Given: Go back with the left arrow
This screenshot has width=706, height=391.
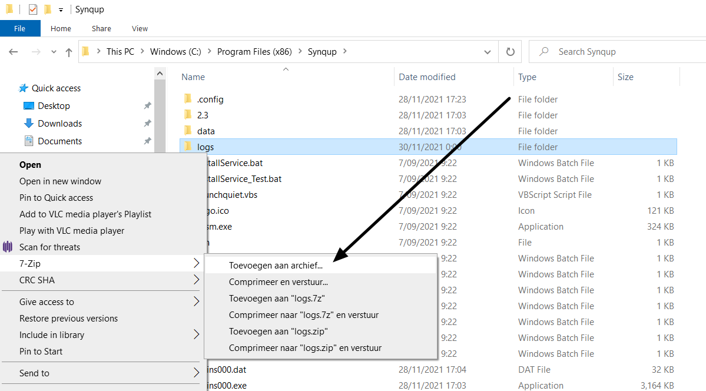Looking at the screenshot, I should coord(14,52).
